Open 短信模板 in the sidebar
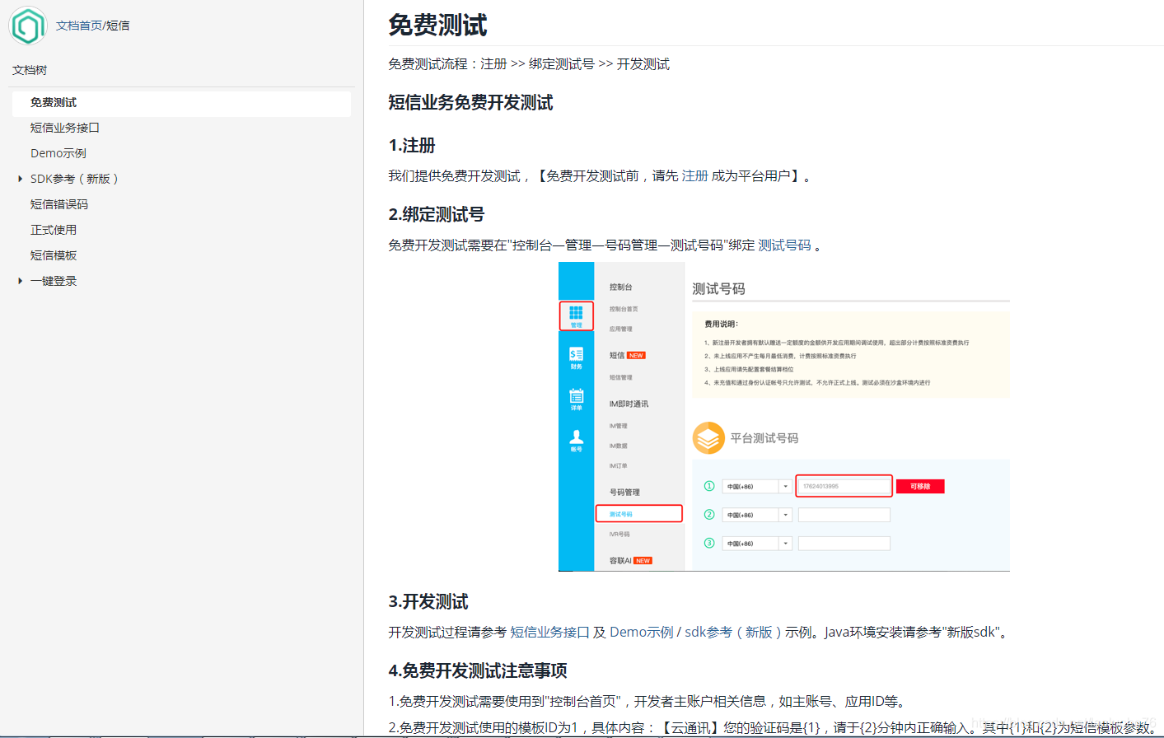The width and height of the screenshot is (1164, 738). [54, 255]
